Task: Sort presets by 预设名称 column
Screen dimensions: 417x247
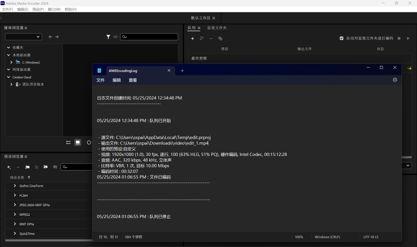Action: (17, 178)
